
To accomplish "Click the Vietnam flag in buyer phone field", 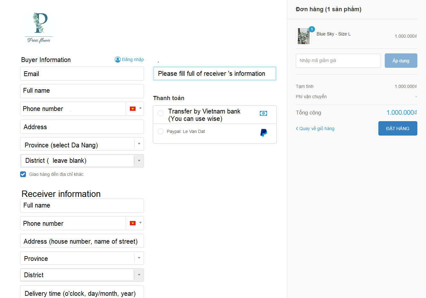I will (133, 109).
